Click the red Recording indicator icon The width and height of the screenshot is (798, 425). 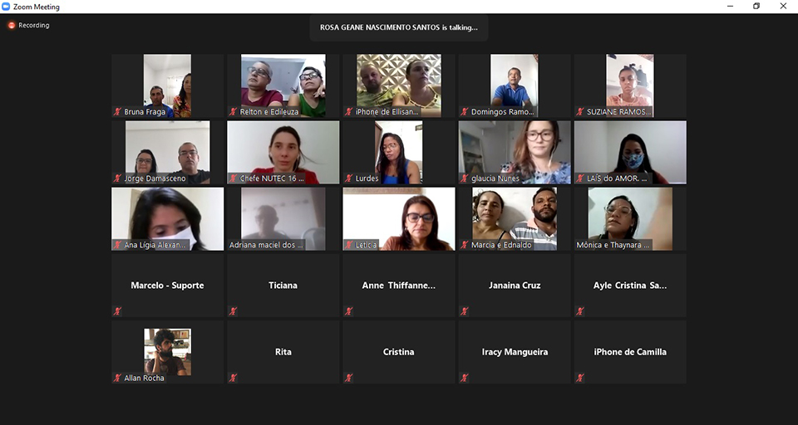click(11, 25)
